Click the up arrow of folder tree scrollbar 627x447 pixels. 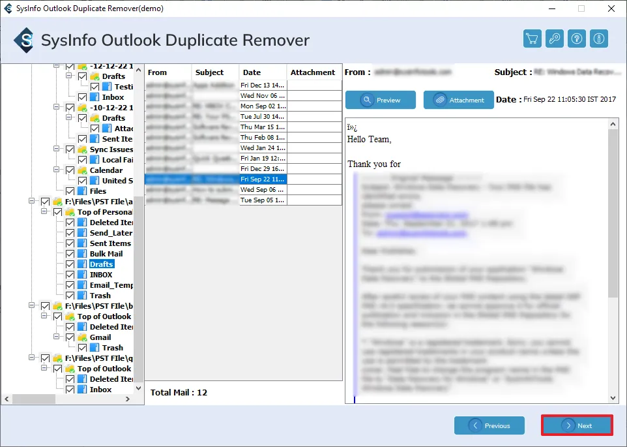138,70
